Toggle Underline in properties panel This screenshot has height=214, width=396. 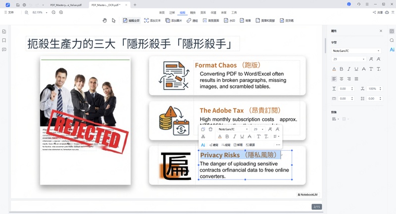[x=356, y=69]
